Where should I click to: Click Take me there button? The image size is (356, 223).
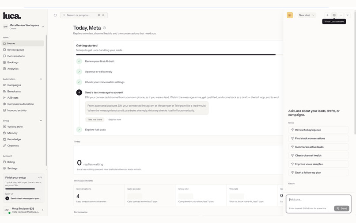(95, 119)
